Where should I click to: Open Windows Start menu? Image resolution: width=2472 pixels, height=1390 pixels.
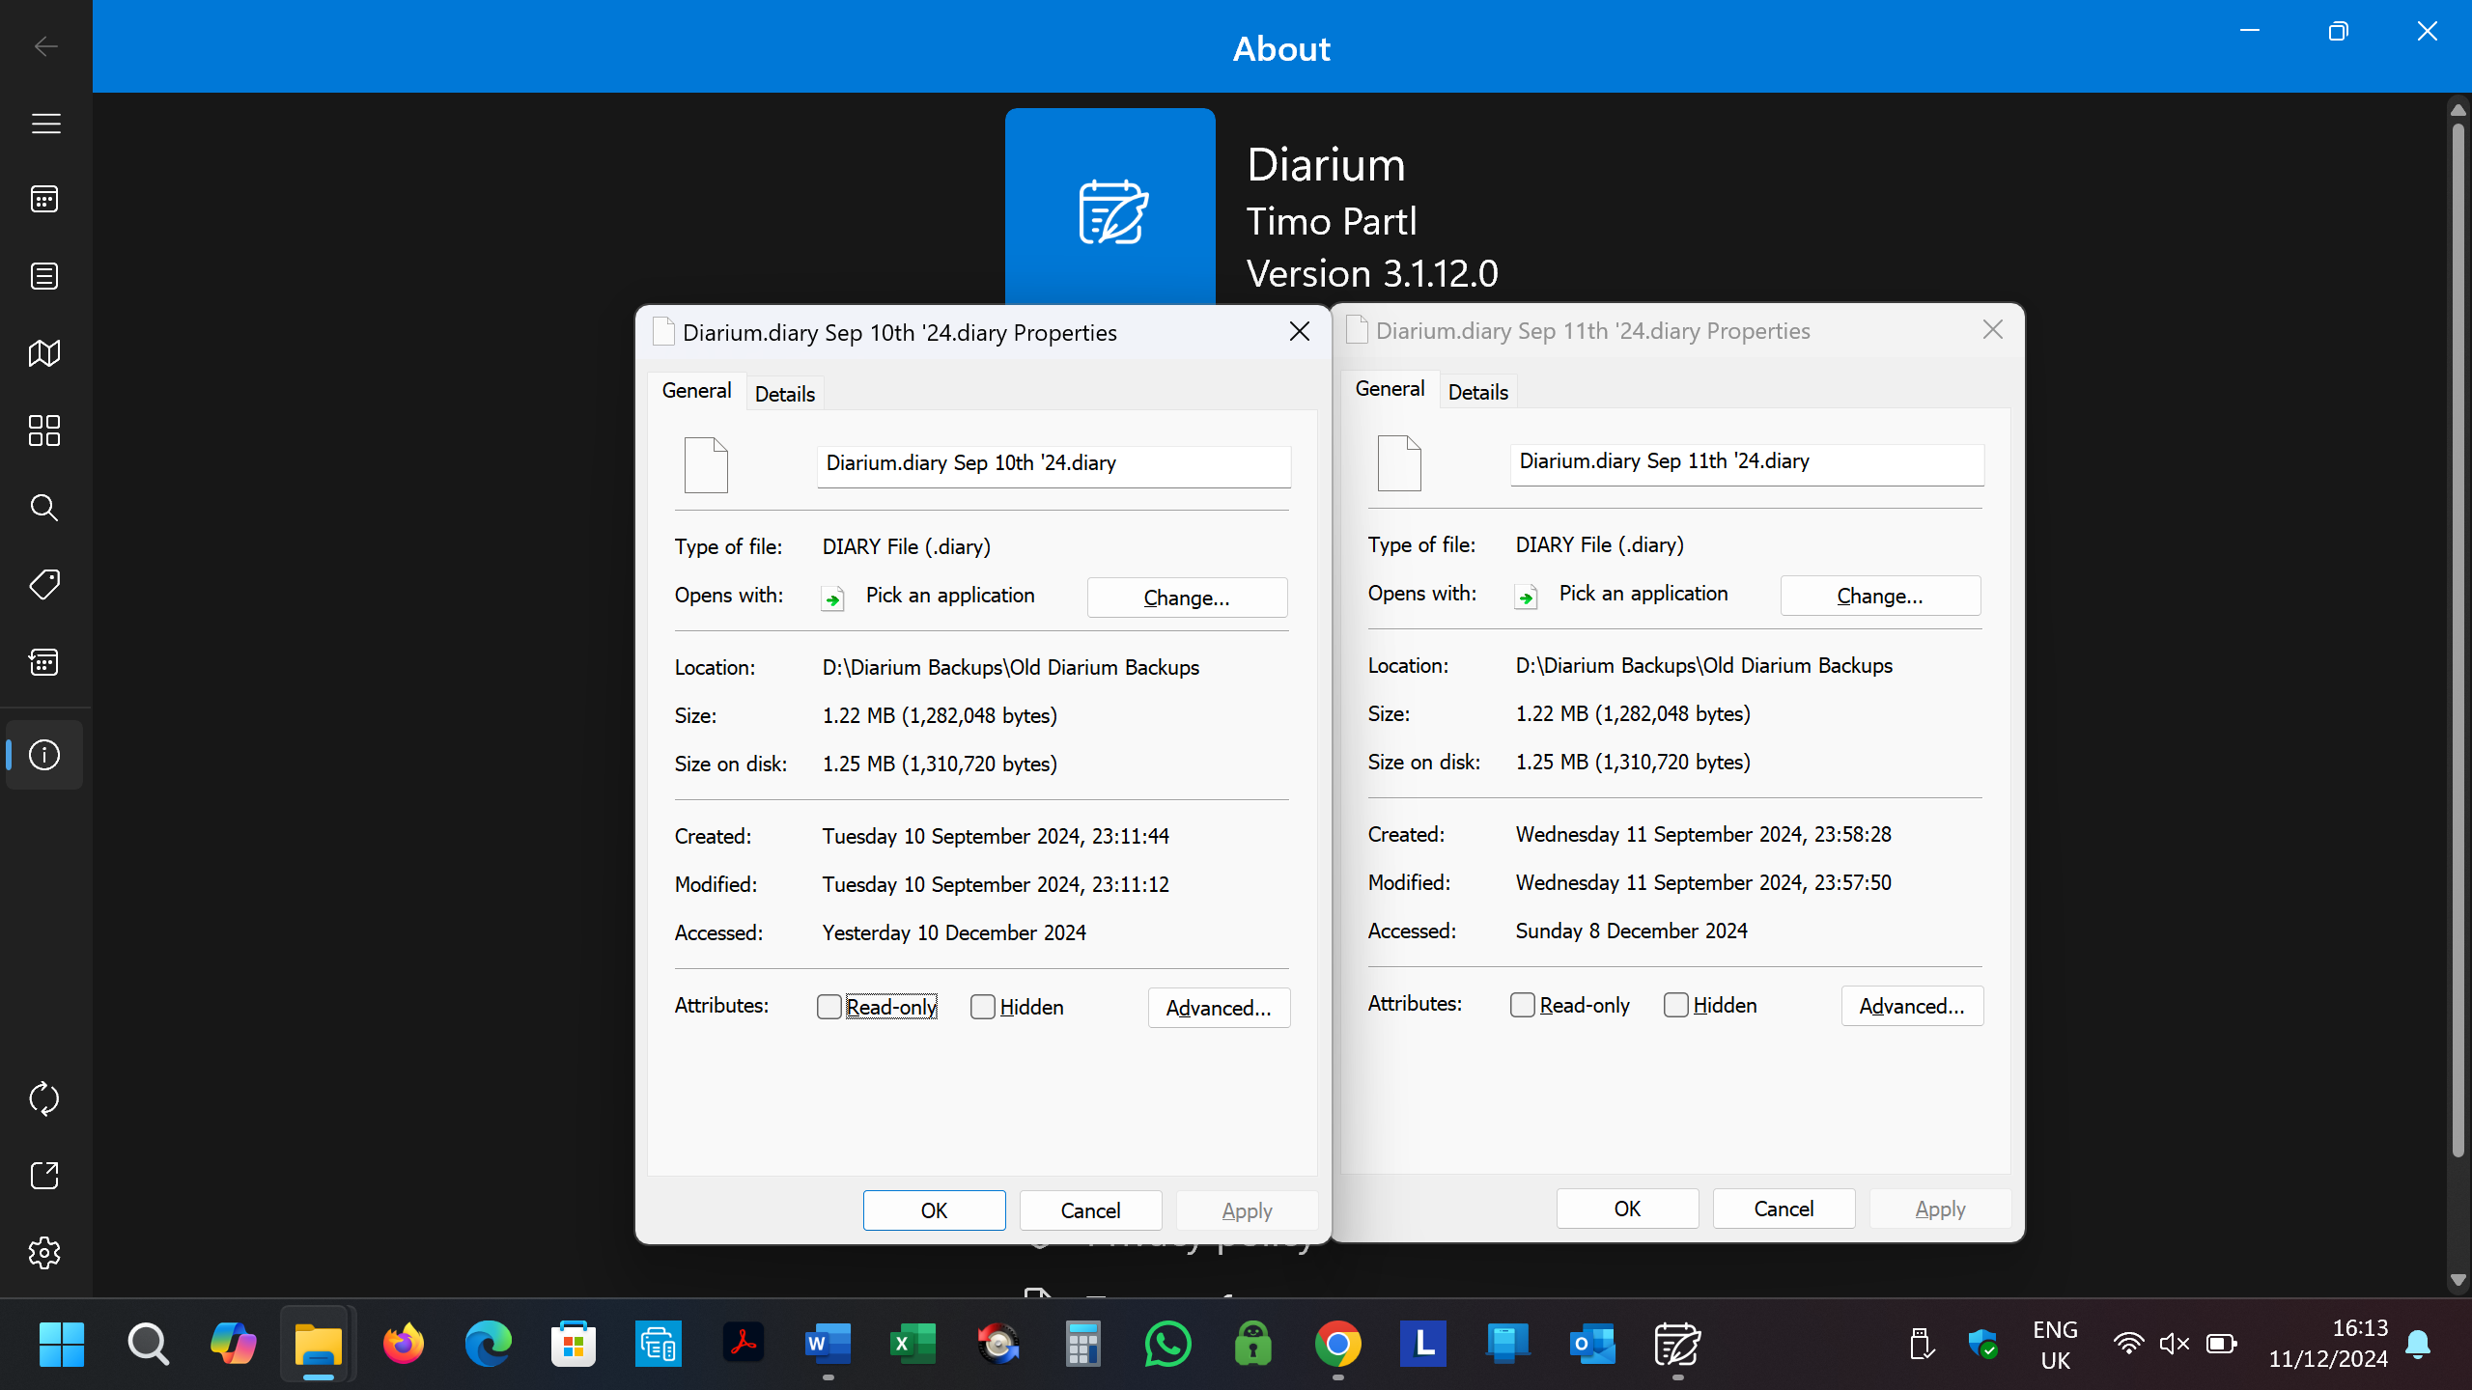62,1344
